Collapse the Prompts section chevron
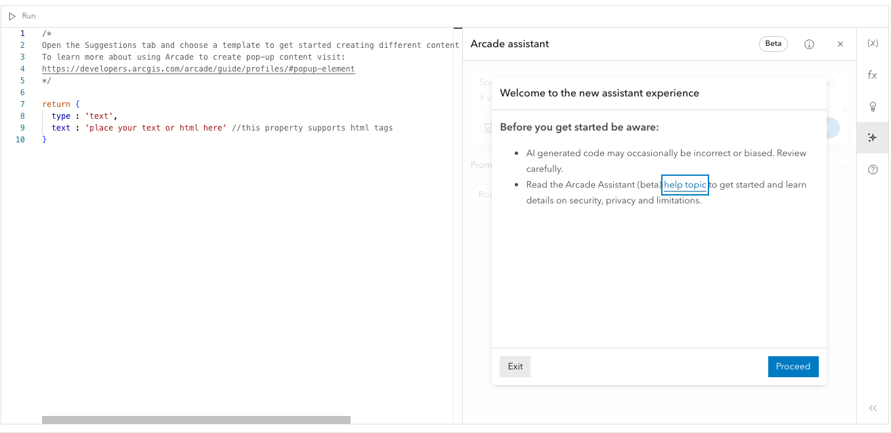Viewport: 891px width, 433px height. click(x=842, y=165)
